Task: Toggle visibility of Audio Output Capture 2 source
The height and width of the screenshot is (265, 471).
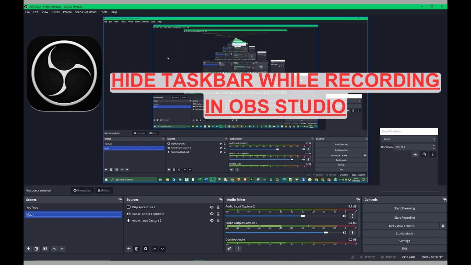Action: [x=212, y=214]
